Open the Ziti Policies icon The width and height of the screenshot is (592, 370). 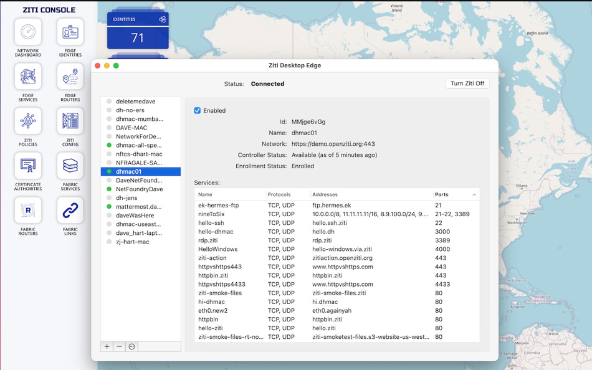tap(28, 121)
